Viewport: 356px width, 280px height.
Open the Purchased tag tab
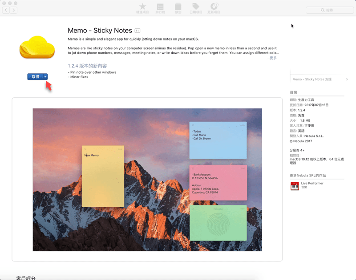pos(196,8)
